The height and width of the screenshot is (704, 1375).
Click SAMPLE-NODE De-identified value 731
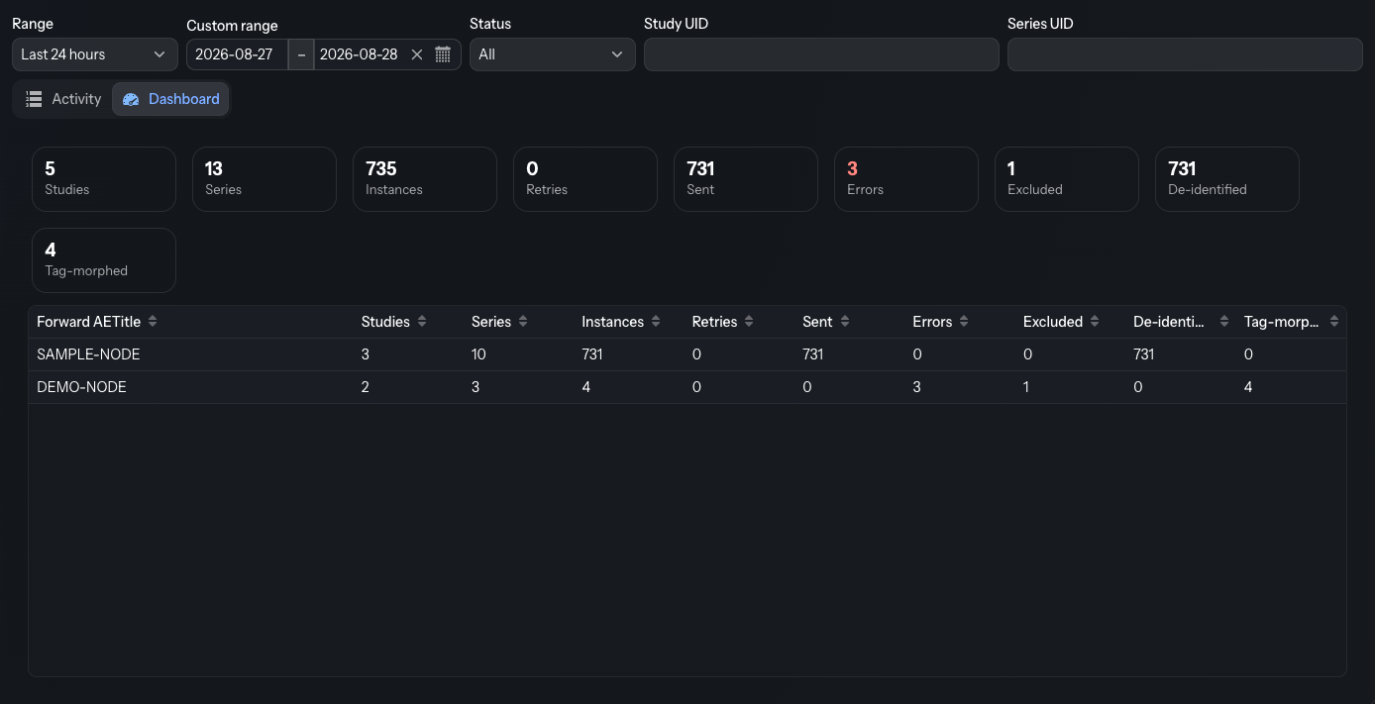pyautogui.click(x=1144, y=354)
